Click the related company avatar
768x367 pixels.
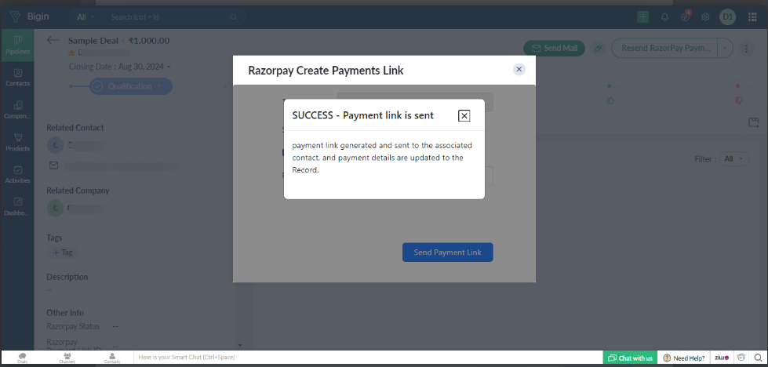pos(55,208)
